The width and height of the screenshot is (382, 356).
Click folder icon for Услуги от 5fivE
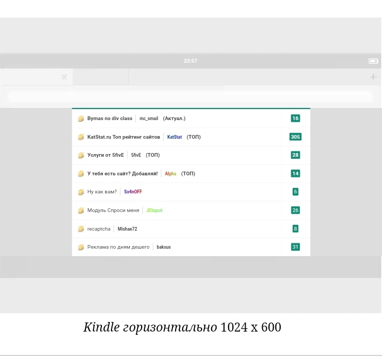pos(81,155)
